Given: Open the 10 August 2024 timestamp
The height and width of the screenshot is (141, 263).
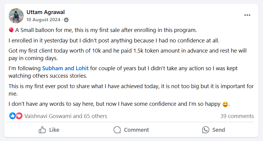Looking at the screenshot, I should pyautogui.click(x=43, y=20).
